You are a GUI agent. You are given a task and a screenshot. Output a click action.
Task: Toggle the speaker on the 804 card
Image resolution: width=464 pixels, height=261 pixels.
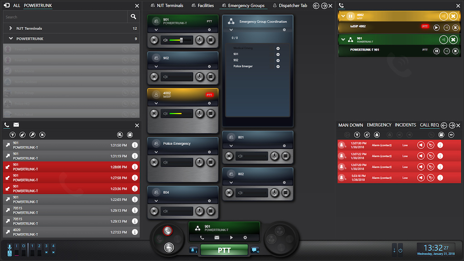(165, 211)
